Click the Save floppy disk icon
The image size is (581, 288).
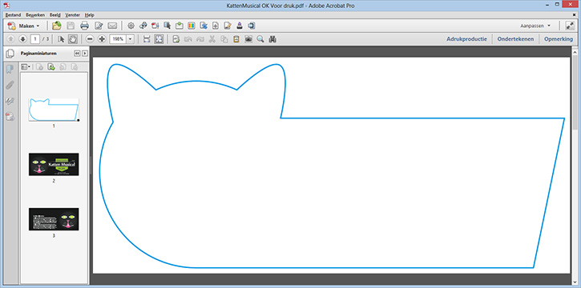tap(71, 26)
